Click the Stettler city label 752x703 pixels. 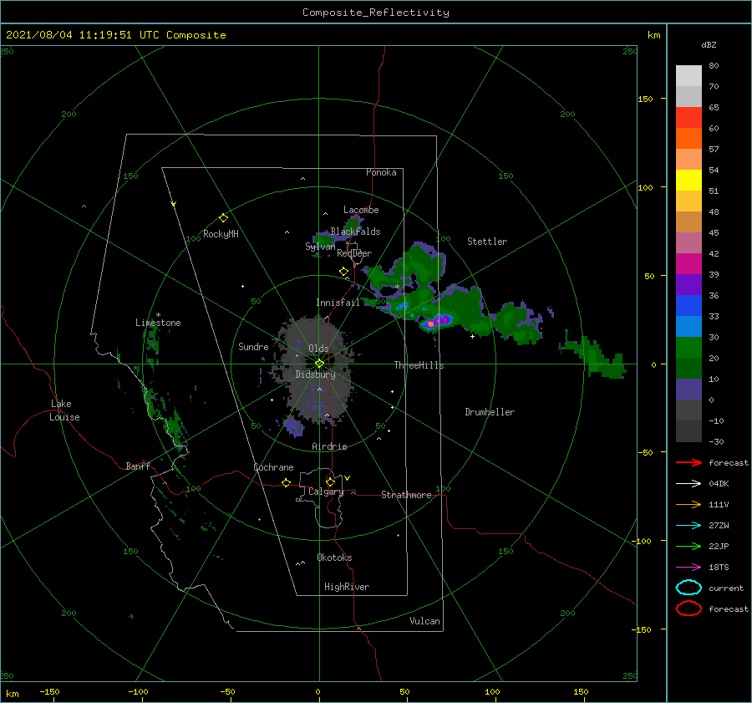click(x=487, y=242)
